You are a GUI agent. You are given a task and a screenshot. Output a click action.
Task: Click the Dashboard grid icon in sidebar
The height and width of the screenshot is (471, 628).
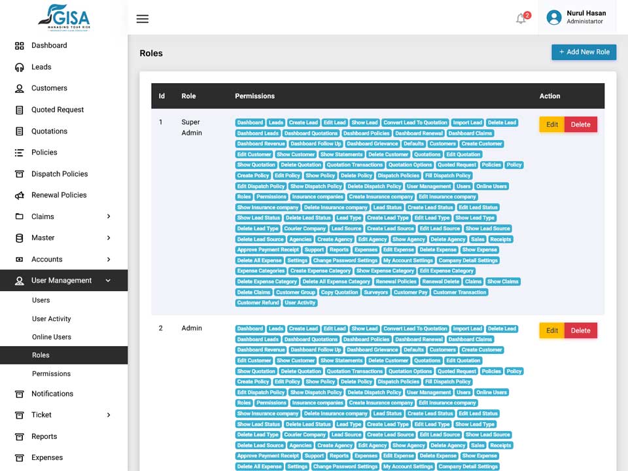point(19,46)
